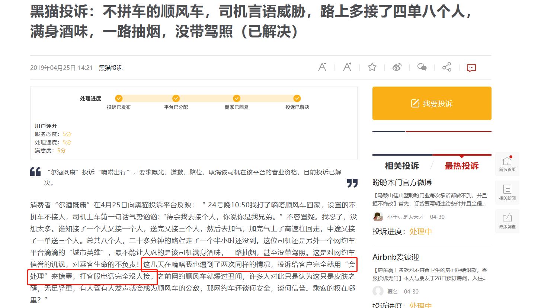
Task: Share article to WeChat icon
Action: click(422, 67)
